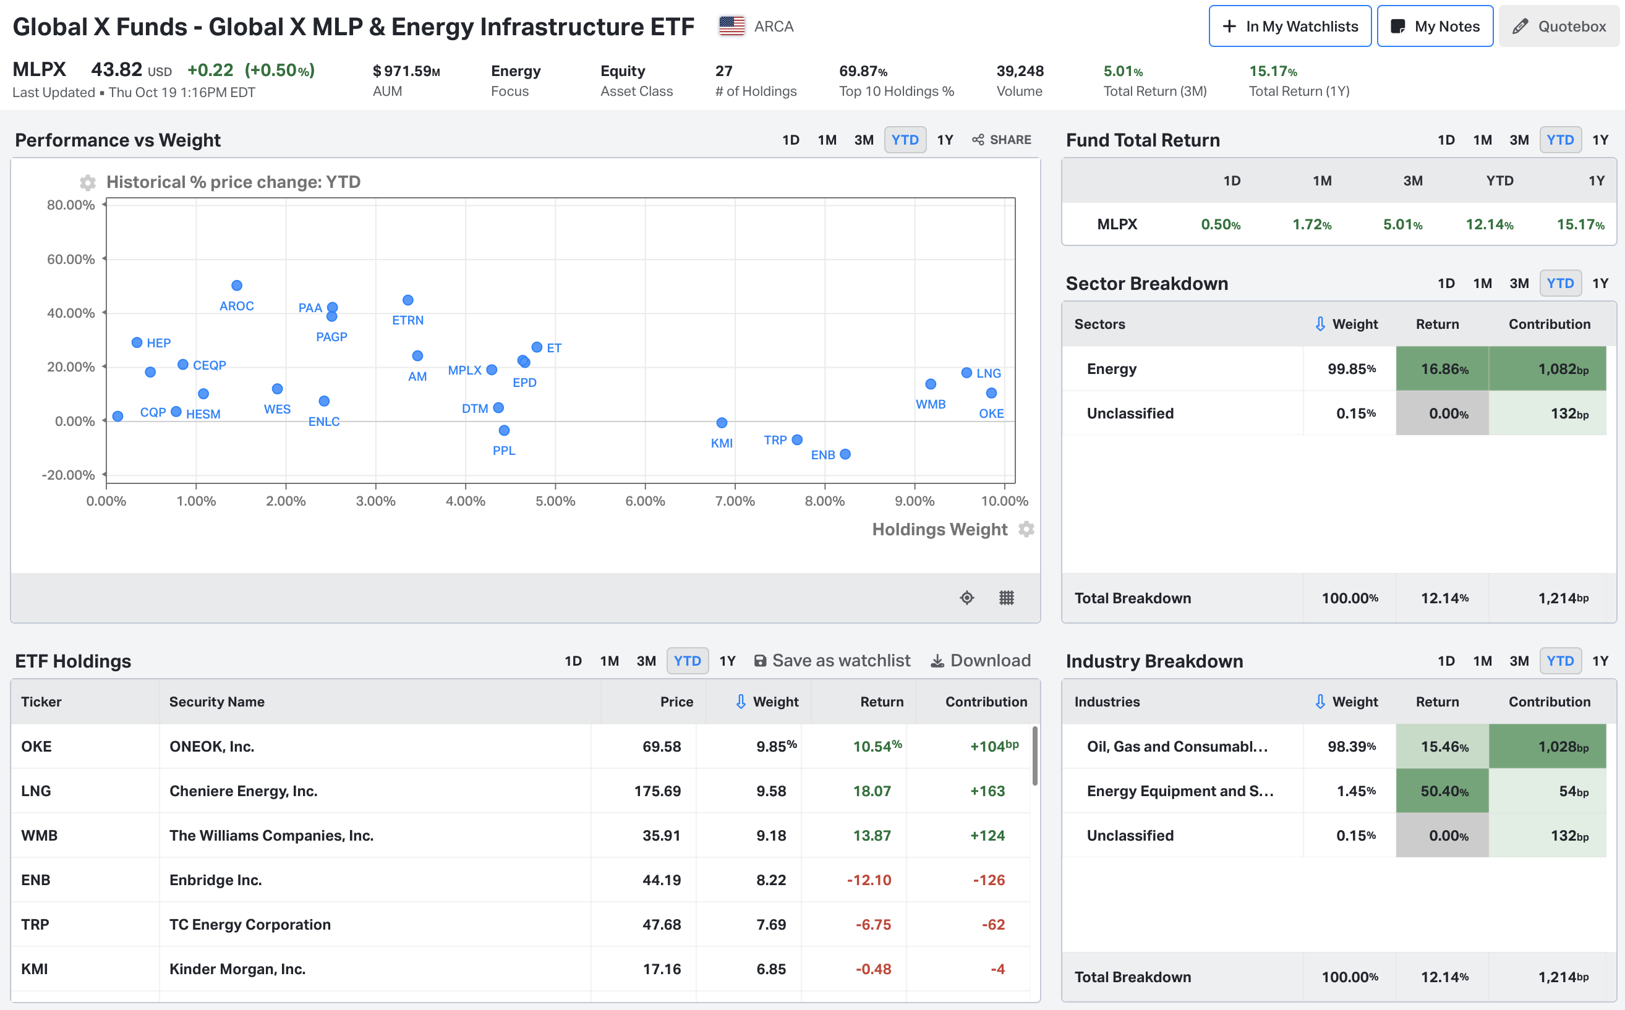Click Energy row in Sector Breakdown
Viewport: 1625px width, 1010px height.
(1334, 369)
